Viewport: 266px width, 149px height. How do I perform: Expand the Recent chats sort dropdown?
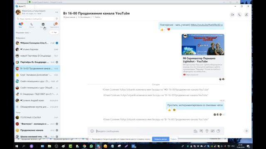click(x=23, y=33)
